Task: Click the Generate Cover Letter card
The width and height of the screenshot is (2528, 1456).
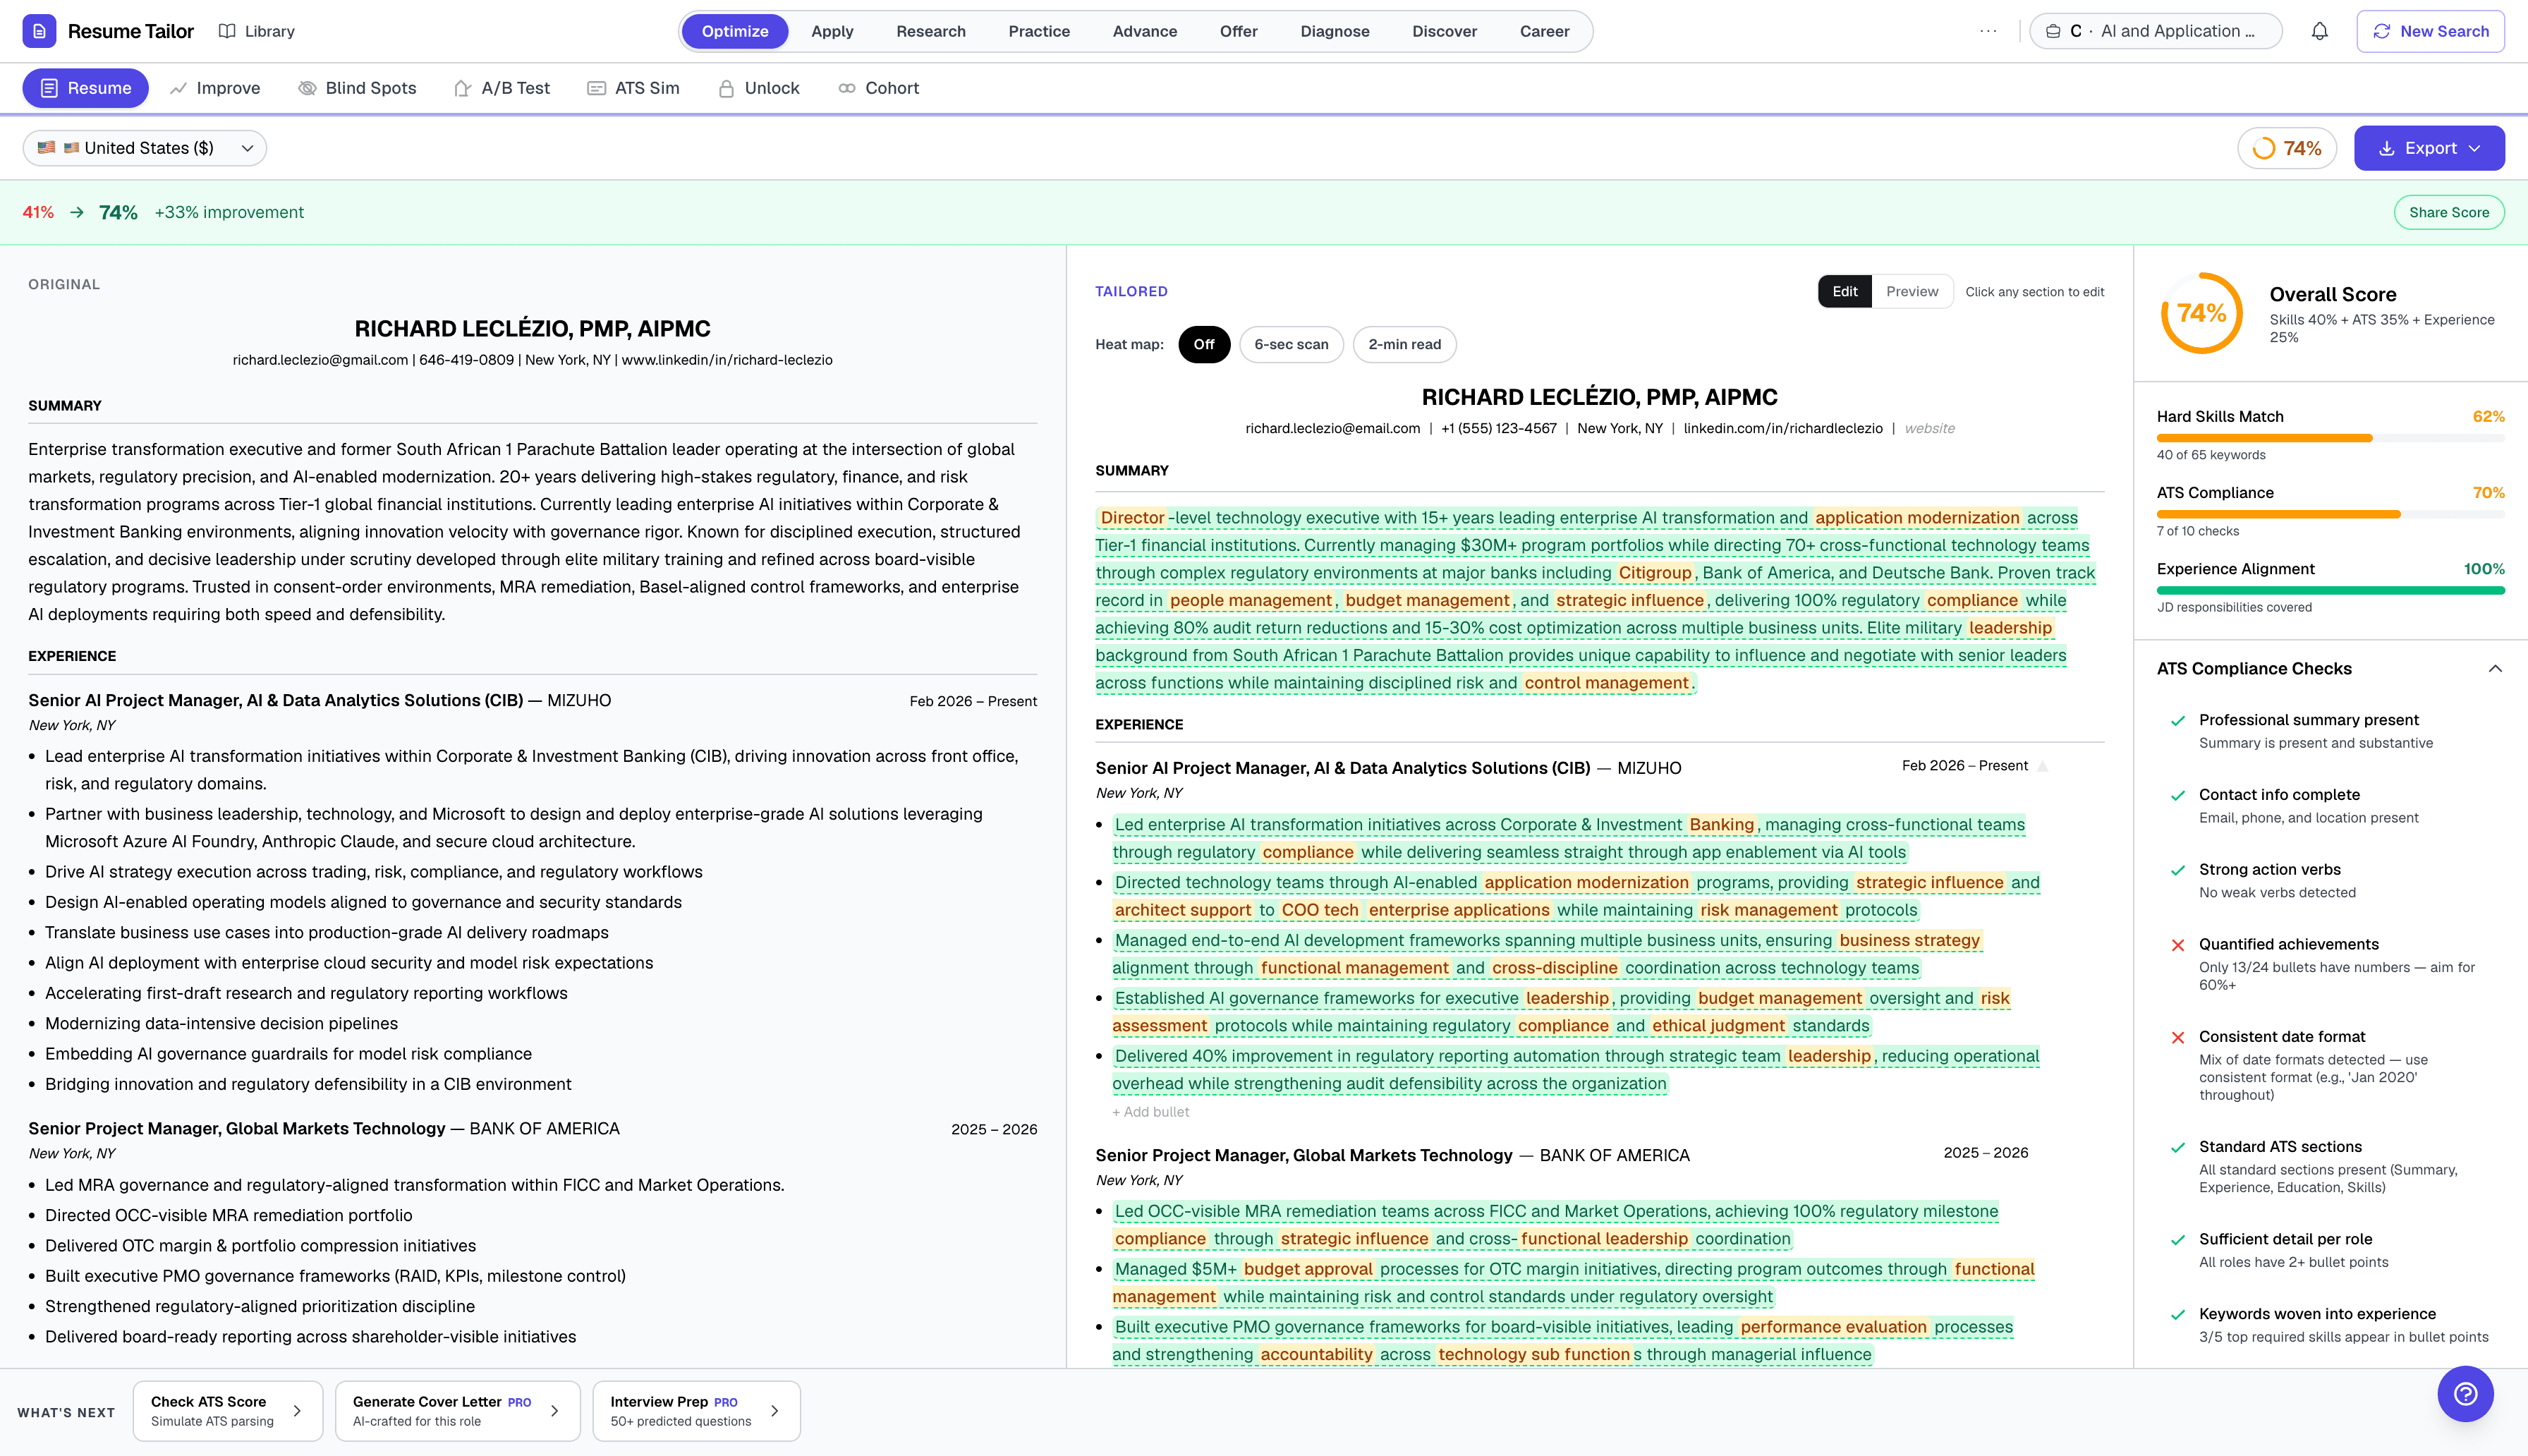Action: (458, 1410)
